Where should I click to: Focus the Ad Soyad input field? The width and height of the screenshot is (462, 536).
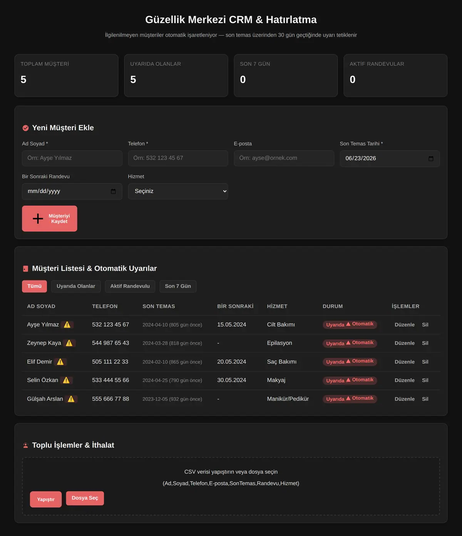tap(72, 158)
